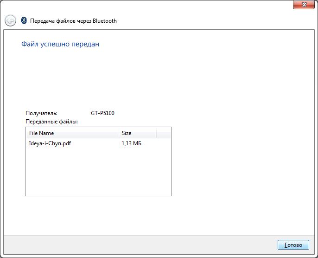Click the Передача файлов через Bluetooth title
The height and width of the screenshot is (258, 318).
click(73, 21)
